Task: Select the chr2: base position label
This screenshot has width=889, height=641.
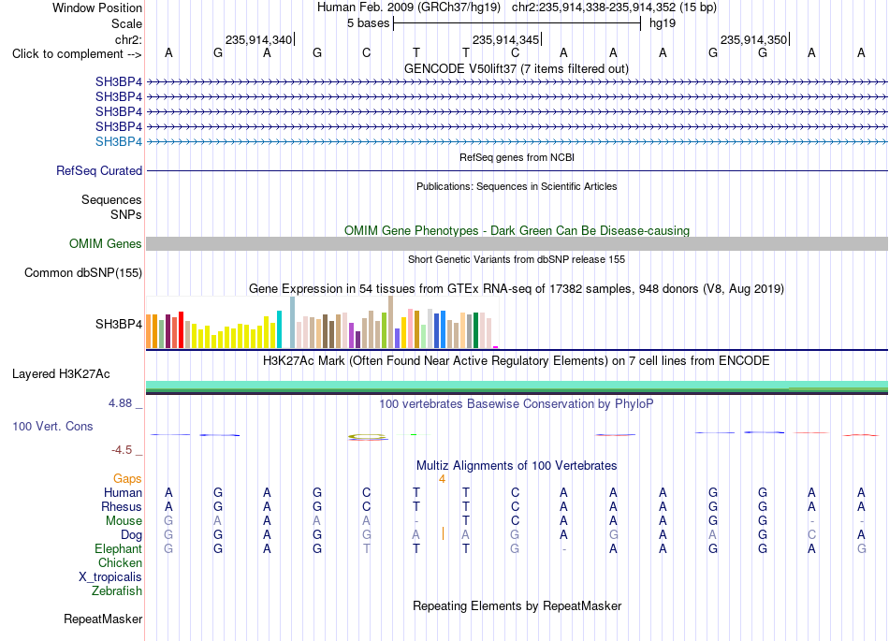Action: (x=128, y=39)
